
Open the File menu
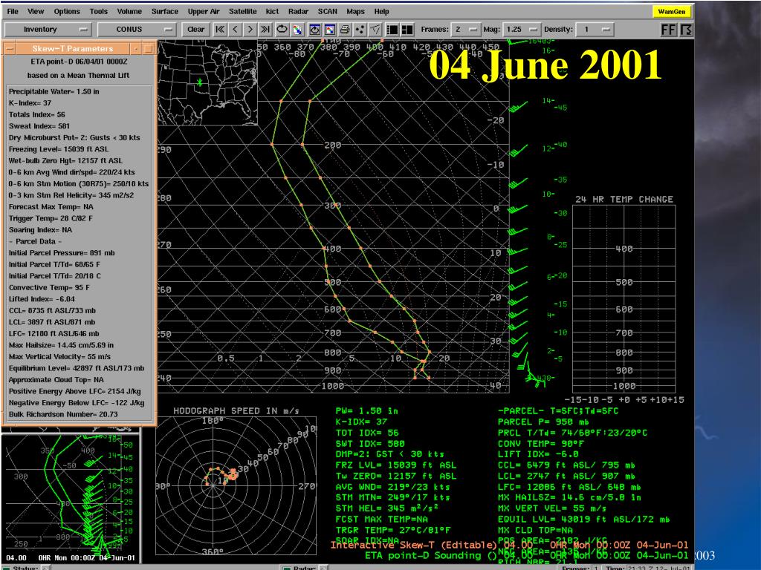click(x=13, y=11)
